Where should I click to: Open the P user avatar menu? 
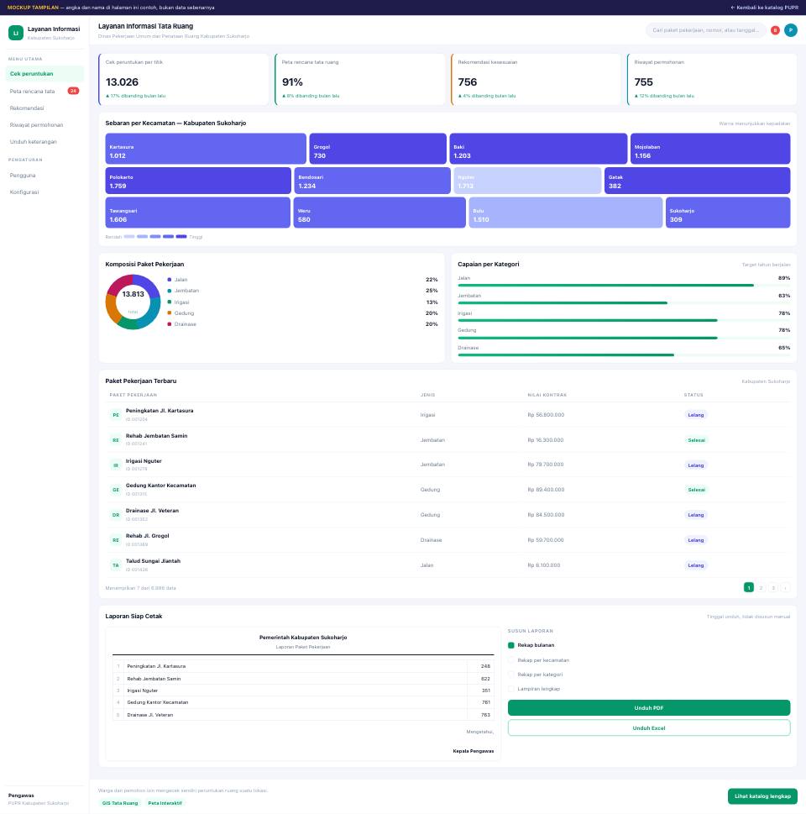790,30
